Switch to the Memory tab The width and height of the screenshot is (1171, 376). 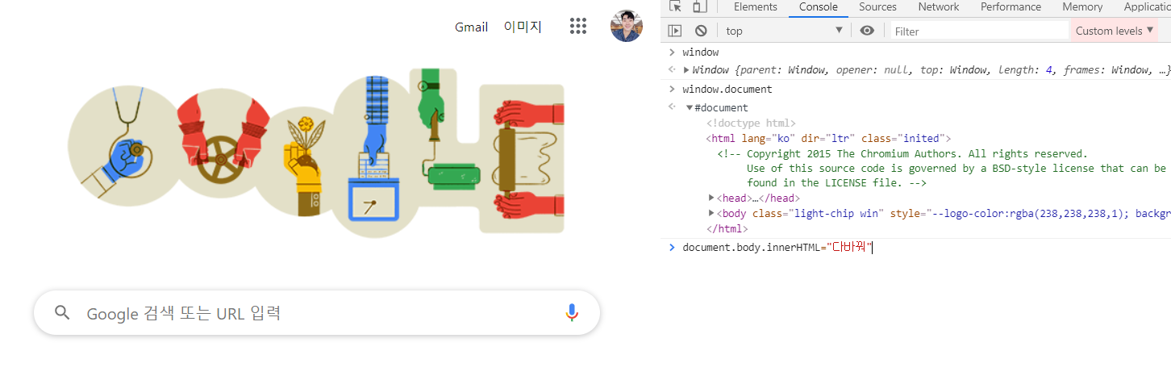point(1082,7)
